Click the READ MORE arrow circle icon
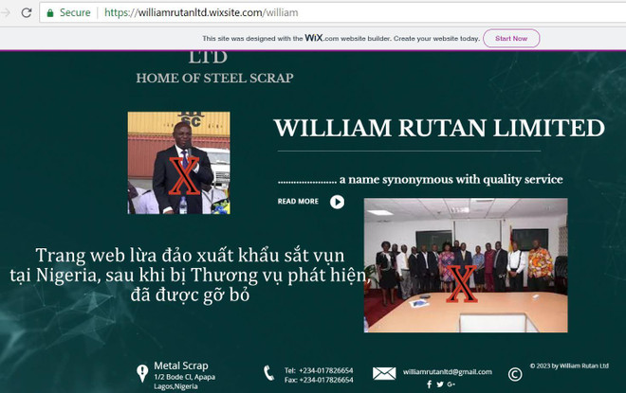 coord(337,202)
